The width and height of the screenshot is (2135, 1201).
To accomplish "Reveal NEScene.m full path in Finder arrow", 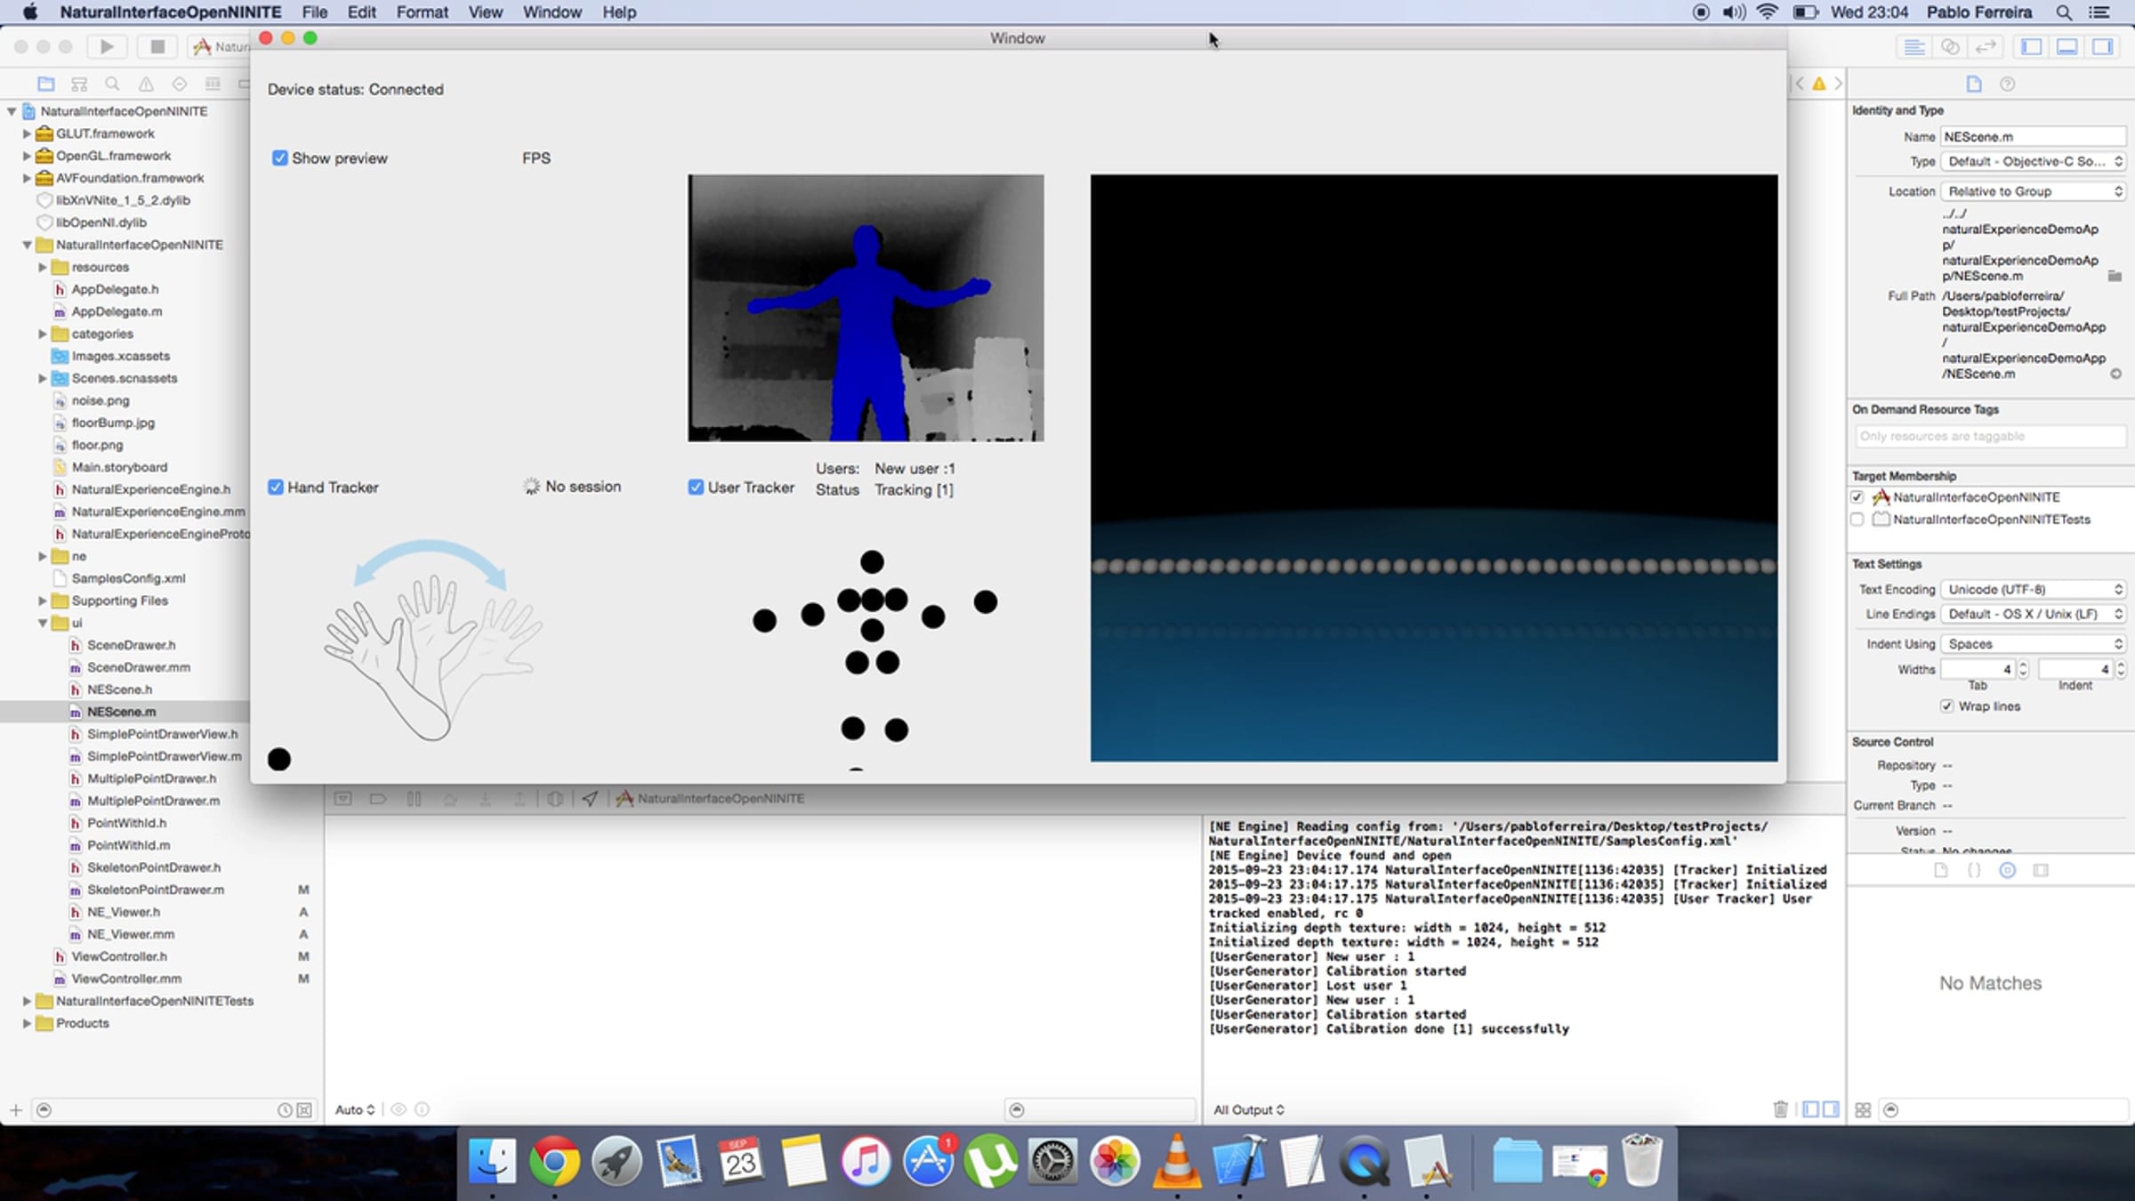I will [2116, 374].
